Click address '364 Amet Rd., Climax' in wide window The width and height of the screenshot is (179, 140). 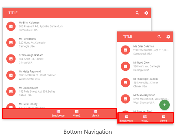click(x=31, y=59)
